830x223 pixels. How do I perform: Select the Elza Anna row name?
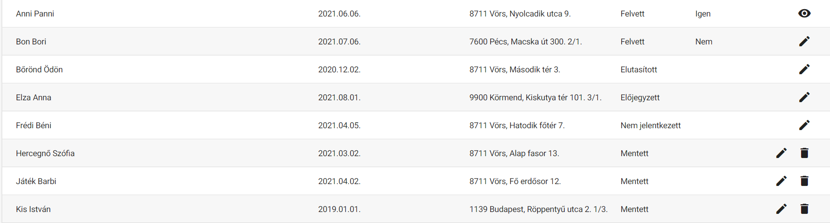coord(34,98)
